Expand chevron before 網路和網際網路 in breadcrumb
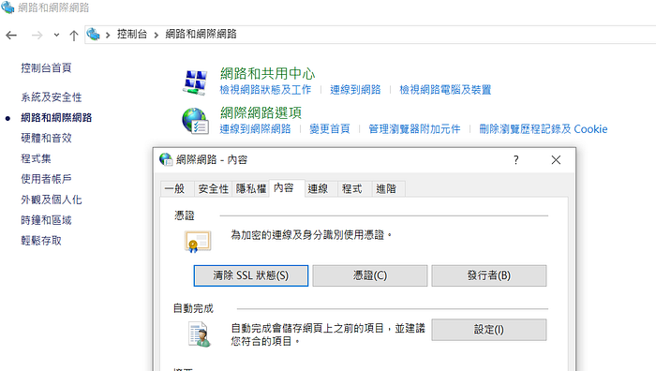 (x=157, y=35)
